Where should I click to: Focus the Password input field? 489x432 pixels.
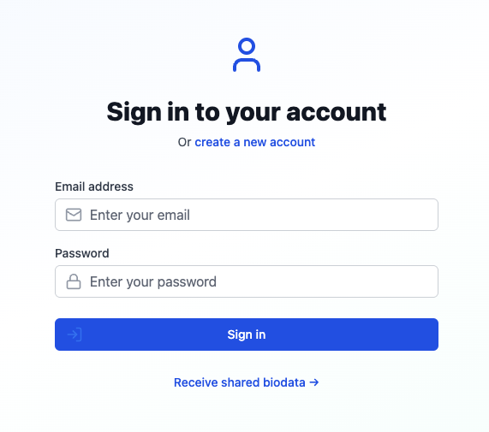(x=247, y=281)
